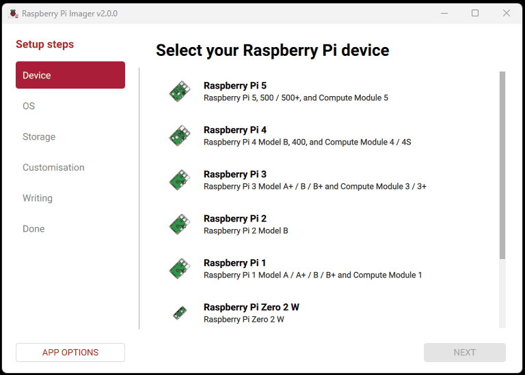
Task: Click the 'Setup steps' heading
Action: (45, 44)
